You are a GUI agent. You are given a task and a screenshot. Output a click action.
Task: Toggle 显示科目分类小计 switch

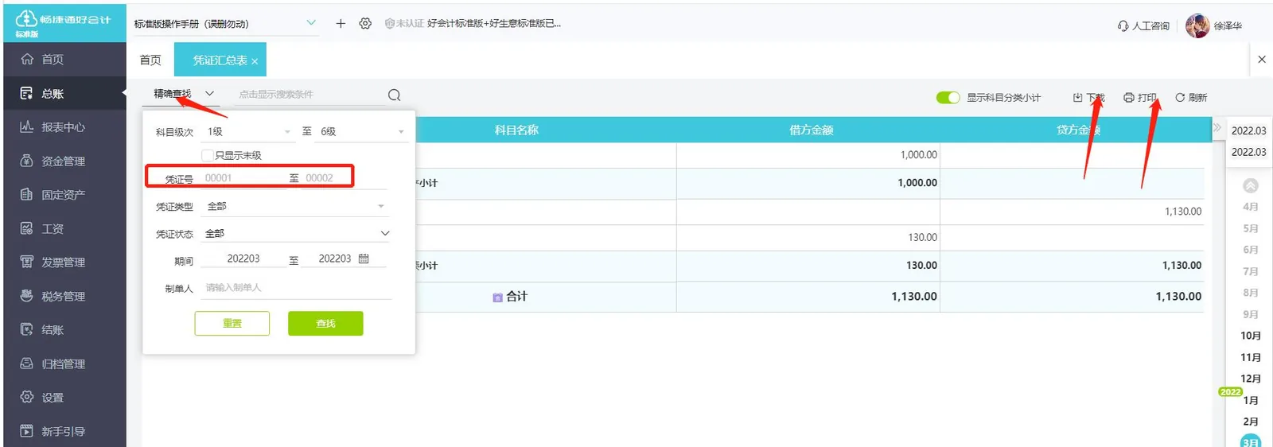[x=948, y=97]
